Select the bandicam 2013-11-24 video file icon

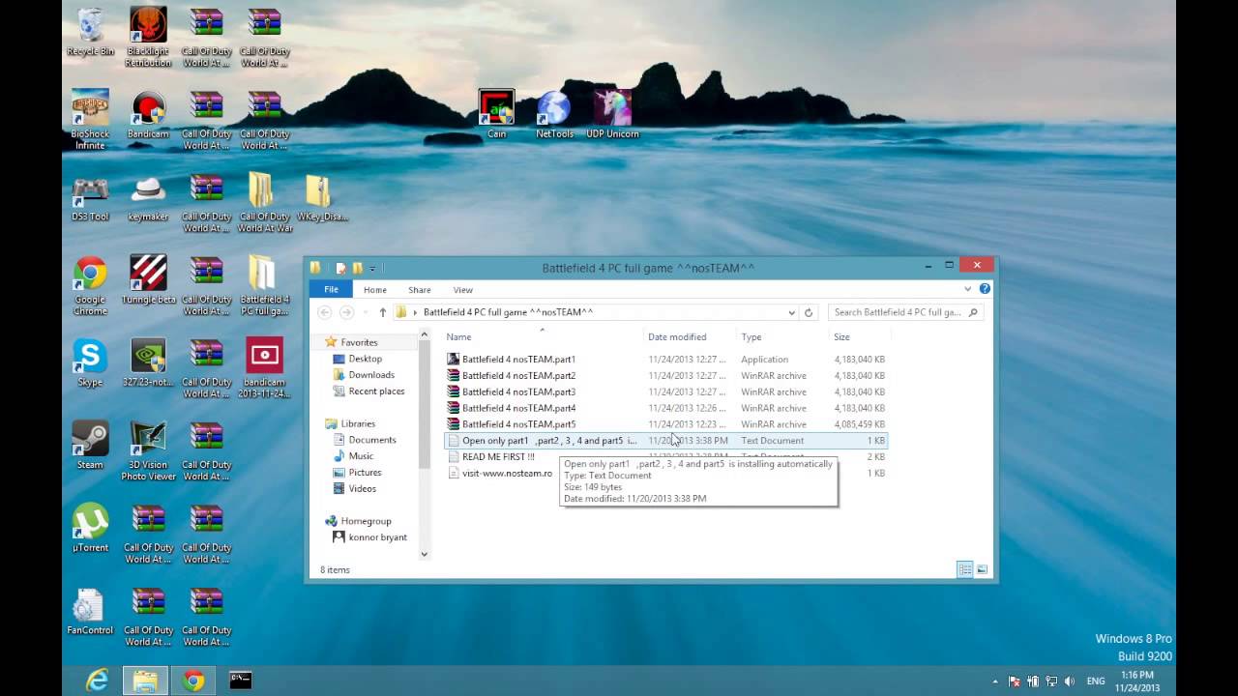(264, 368)
